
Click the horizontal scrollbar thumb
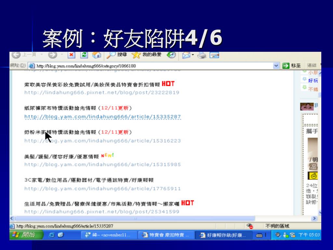(135, 218)
